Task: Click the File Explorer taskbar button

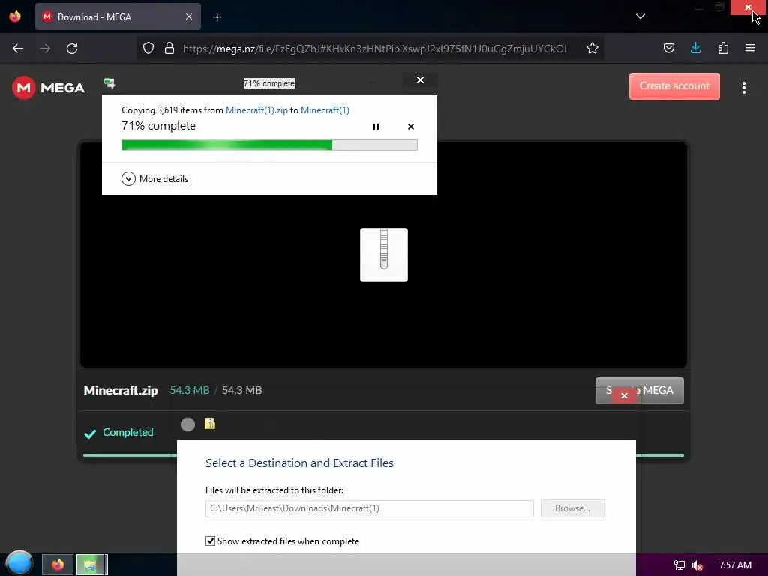Action: tap(90, 565)
